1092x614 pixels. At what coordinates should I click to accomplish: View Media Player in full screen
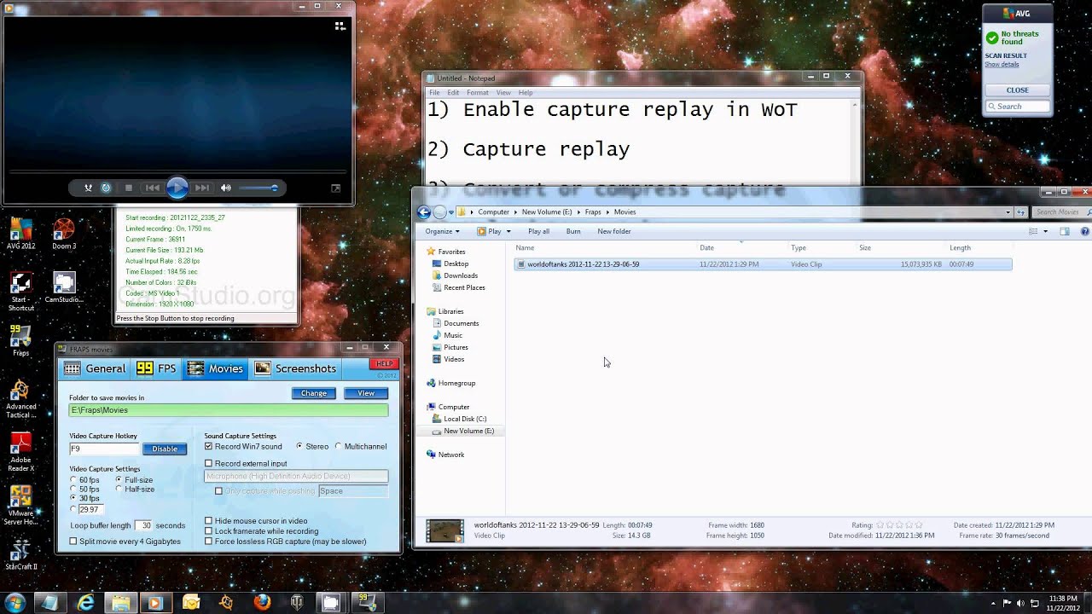tap(335, 188)
